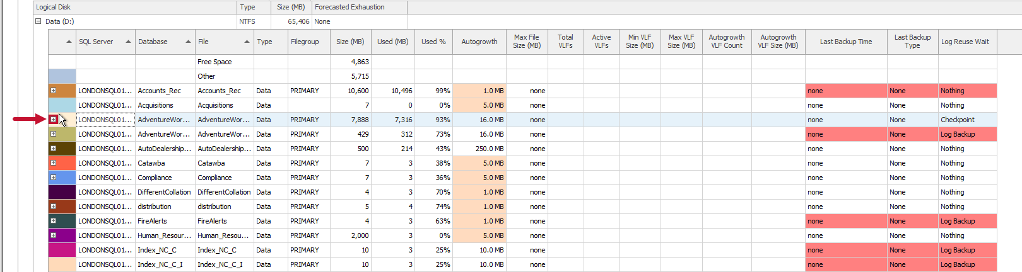Select the Free Space row
Screen dimensions: 1022x272
(x=214, y=62)
